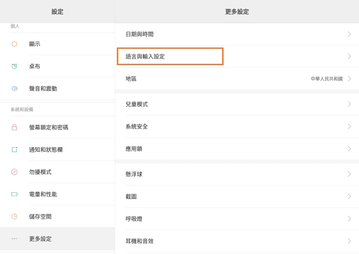Click the notification icon beside 通知和狀態欄
Image resolution: width=359 pixels, height=254 pixels.
(14, 150)
